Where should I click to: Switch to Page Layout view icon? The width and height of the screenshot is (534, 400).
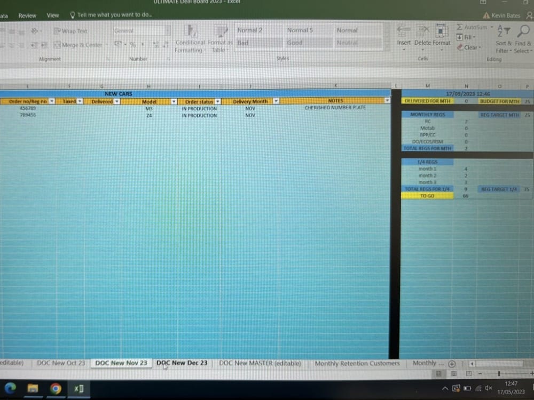coord(453,373)
